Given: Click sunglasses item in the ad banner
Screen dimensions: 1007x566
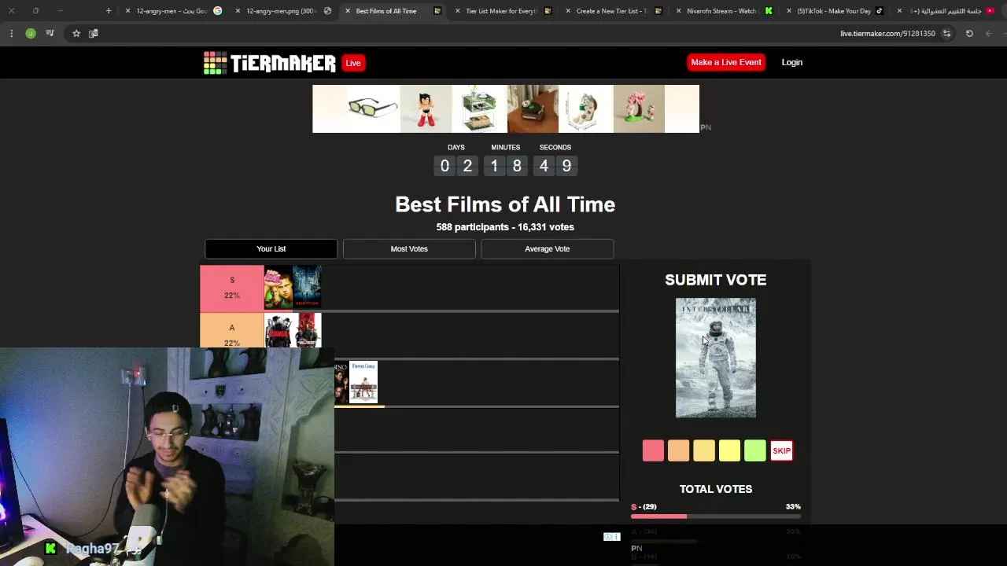Looking at the screenshot, I should 373,108.
